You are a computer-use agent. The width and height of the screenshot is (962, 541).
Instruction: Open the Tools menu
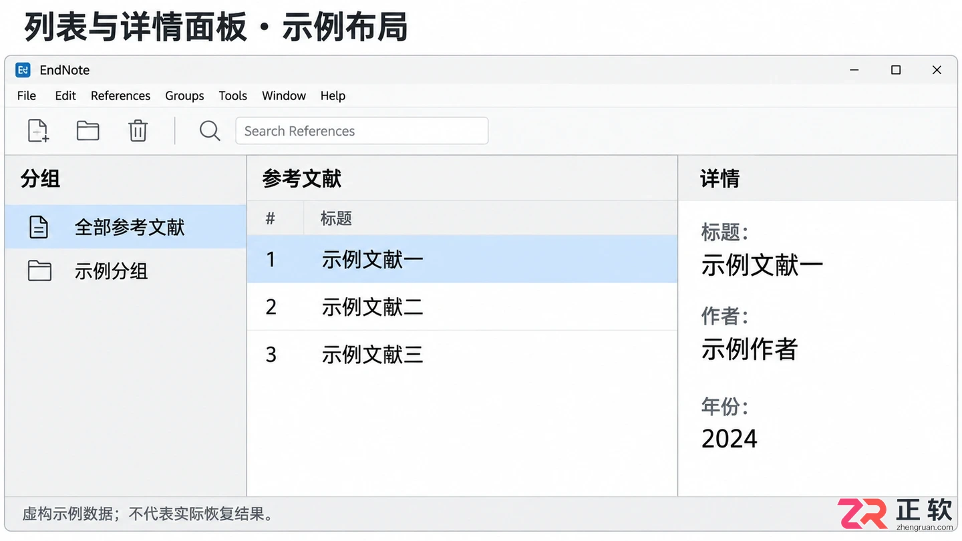233,96
